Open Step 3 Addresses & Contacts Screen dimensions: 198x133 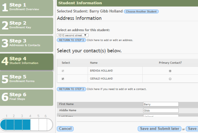[x=26, y=44]
